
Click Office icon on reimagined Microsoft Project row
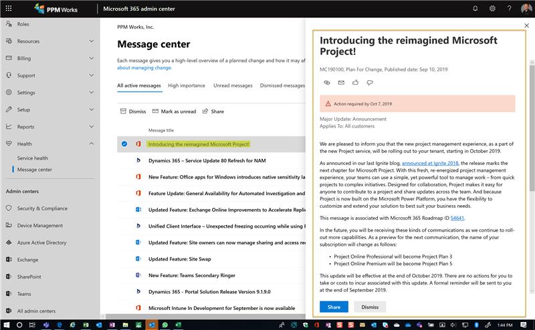pos(138,144)
